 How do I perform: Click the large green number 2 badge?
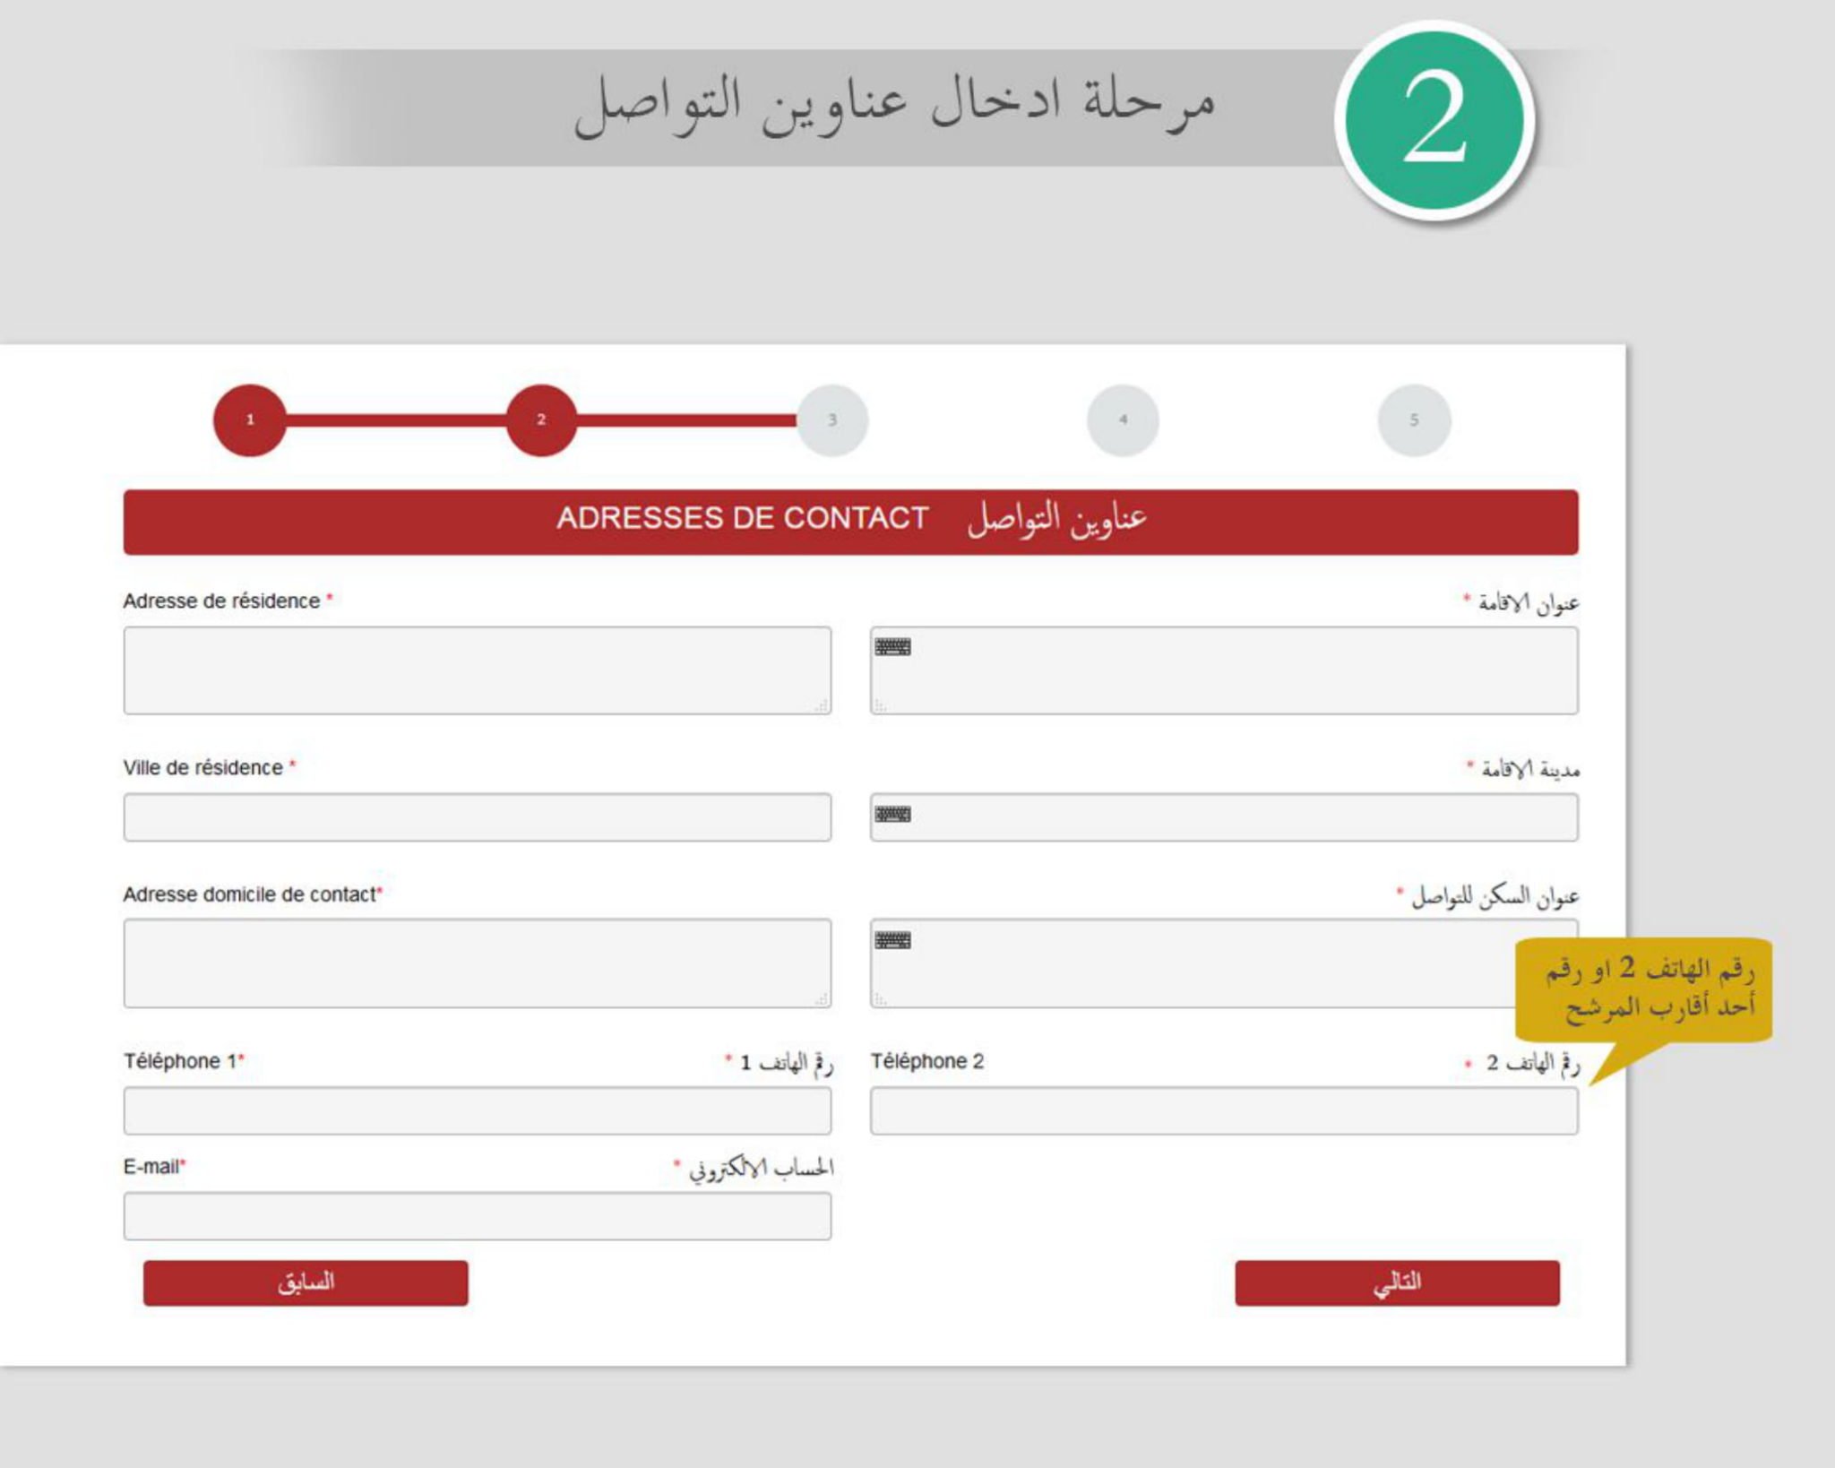[x=1434, y=120]
